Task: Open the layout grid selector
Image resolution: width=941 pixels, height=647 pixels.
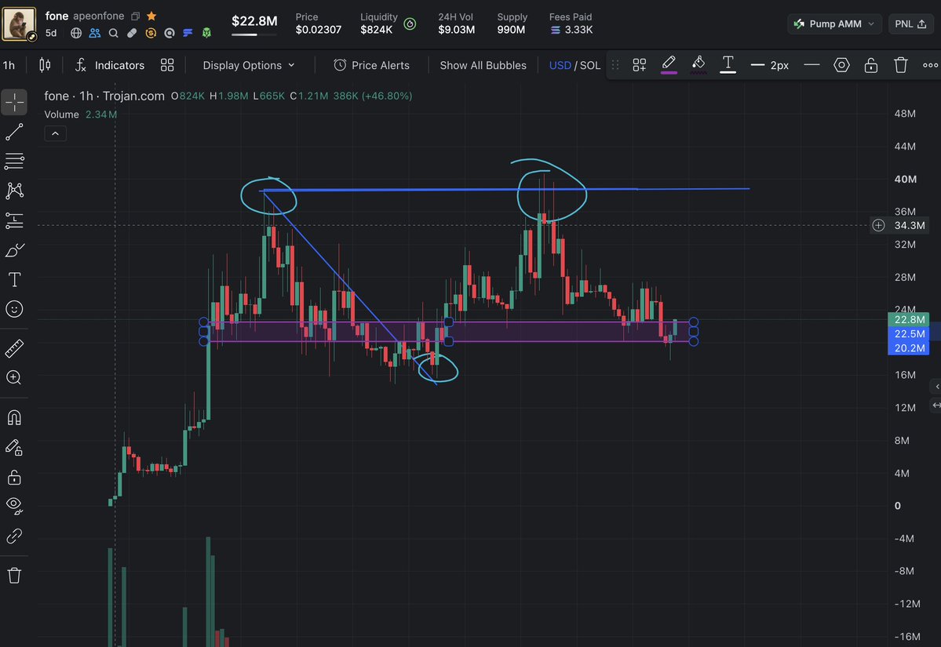Action: point(167,65)
